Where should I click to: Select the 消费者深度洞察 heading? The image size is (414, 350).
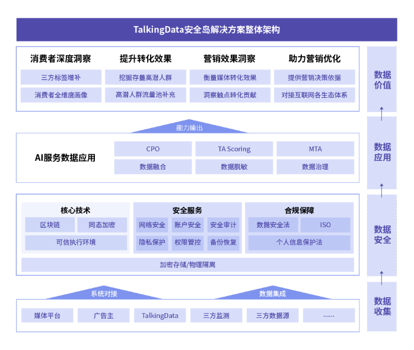pos(60,59)
